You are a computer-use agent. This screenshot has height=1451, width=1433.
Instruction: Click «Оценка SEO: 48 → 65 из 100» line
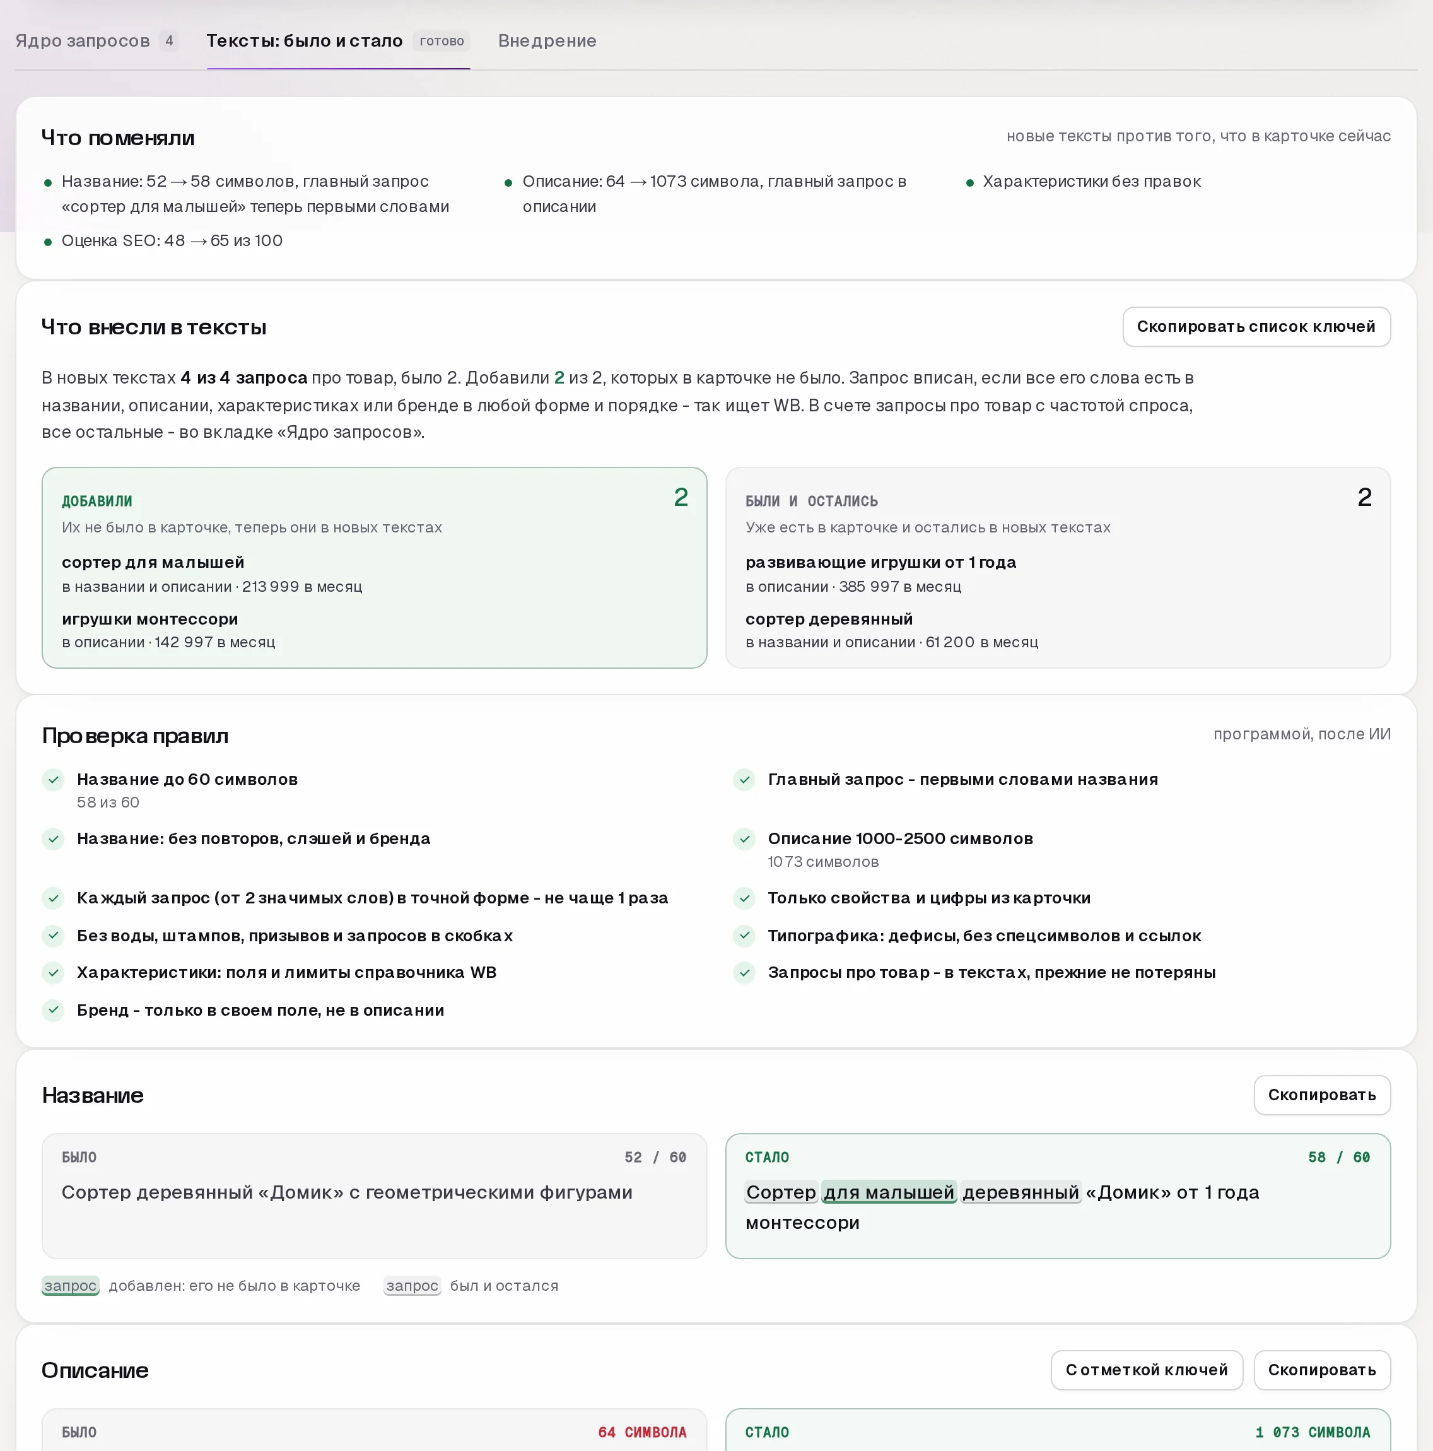(x=172, y=240)
